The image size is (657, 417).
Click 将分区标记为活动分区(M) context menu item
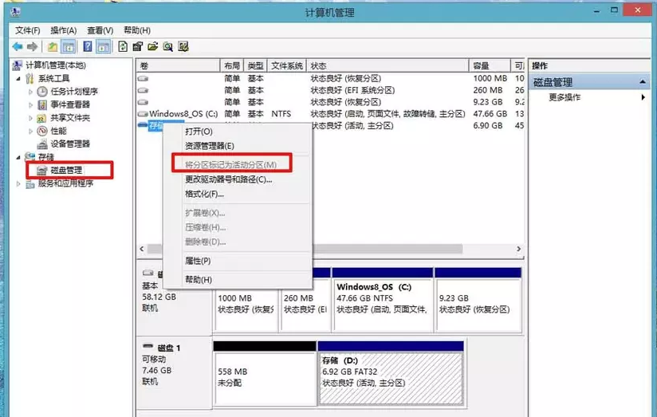[x=231, y=165]
